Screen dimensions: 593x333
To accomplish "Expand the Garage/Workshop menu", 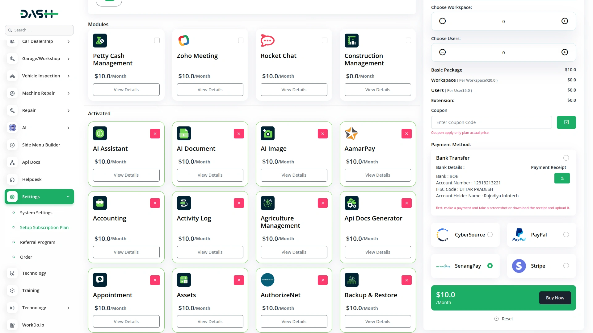I will pos(40,58).
